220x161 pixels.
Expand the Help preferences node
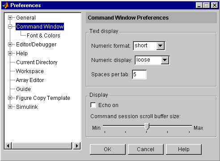tap(10, 54)
